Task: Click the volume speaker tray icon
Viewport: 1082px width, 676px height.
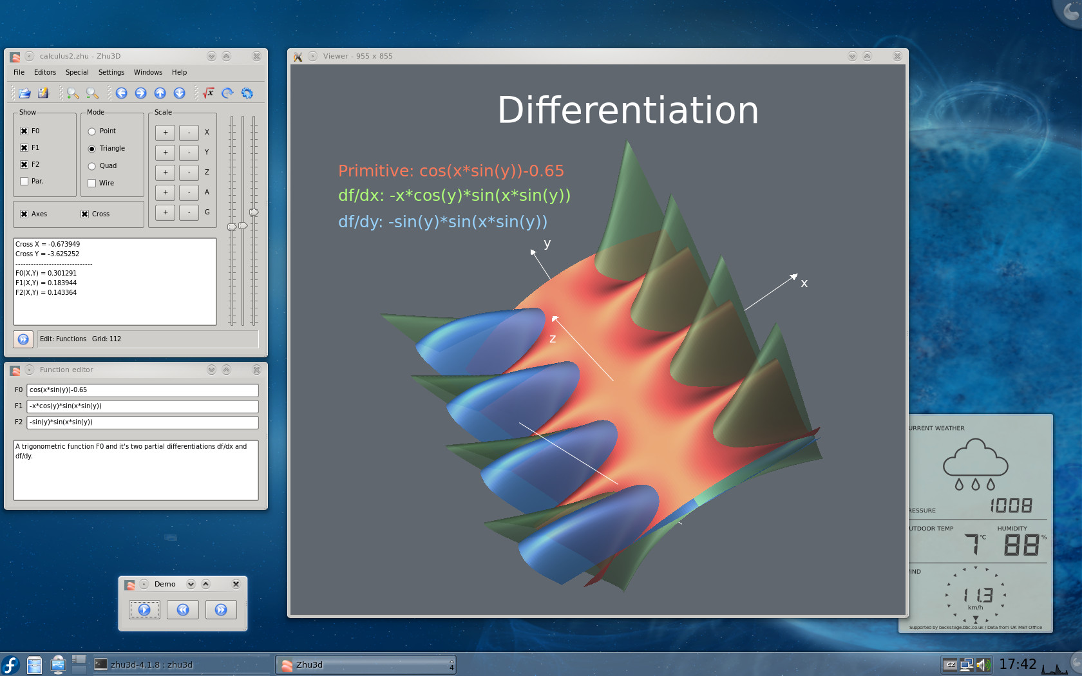Action: (x=983, y=665)
